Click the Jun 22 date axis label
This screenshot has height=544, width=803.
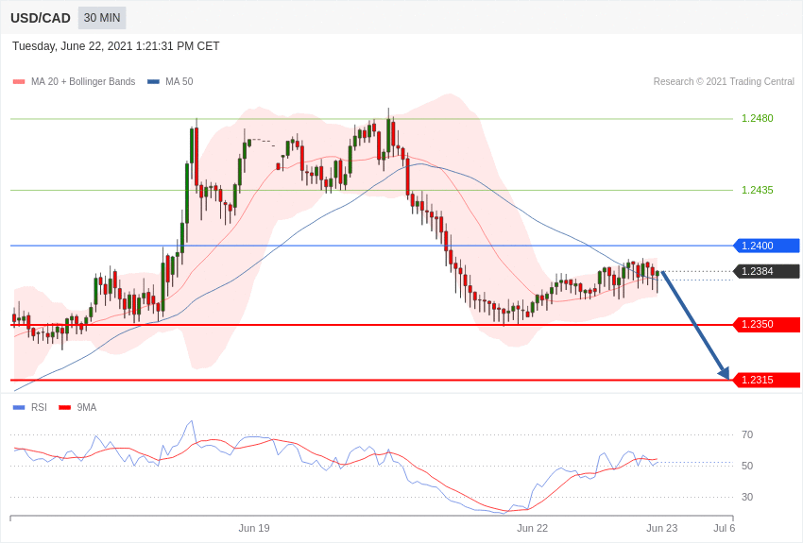[x=532, y=528]
